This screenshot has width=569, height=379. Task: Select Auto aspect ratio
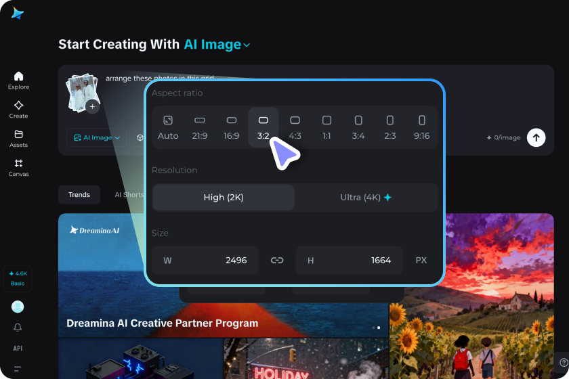pyautogui.click(x=168, y=127)
